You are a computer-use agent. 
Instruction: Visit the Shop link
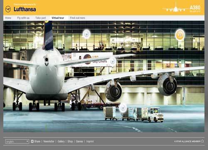pos(70,141)
